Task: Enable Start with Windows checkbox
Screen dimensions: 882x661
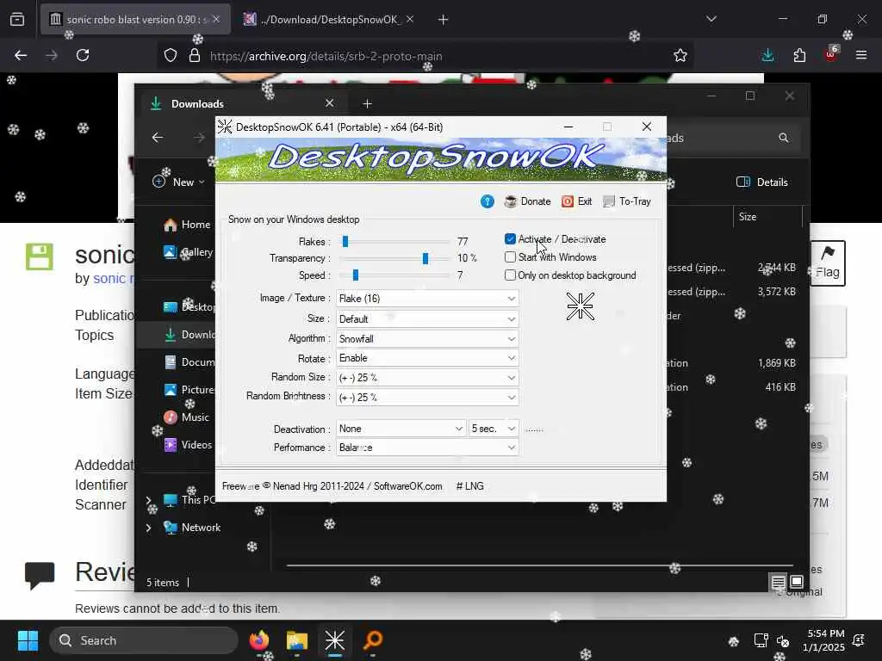Action: pyautogui.click(x=510, y=256)
